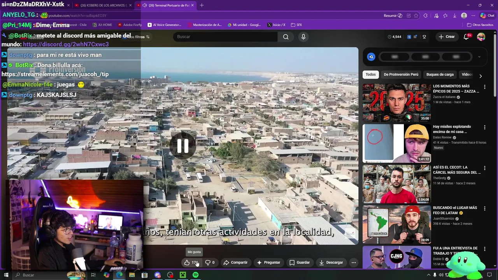Select the Todos filter chip

[x=371, y=74]
